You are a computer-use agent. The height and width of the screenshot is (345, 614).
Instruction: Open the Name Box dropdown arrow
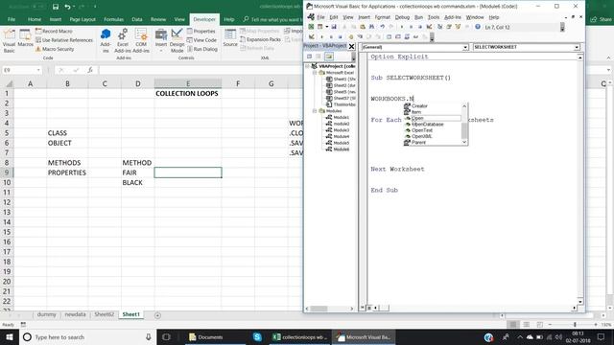coord(38,70)
